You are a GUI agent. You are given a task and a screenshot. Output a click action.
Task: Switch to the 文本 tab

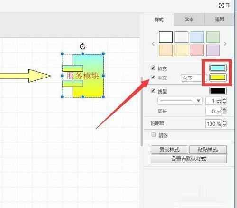189,19
